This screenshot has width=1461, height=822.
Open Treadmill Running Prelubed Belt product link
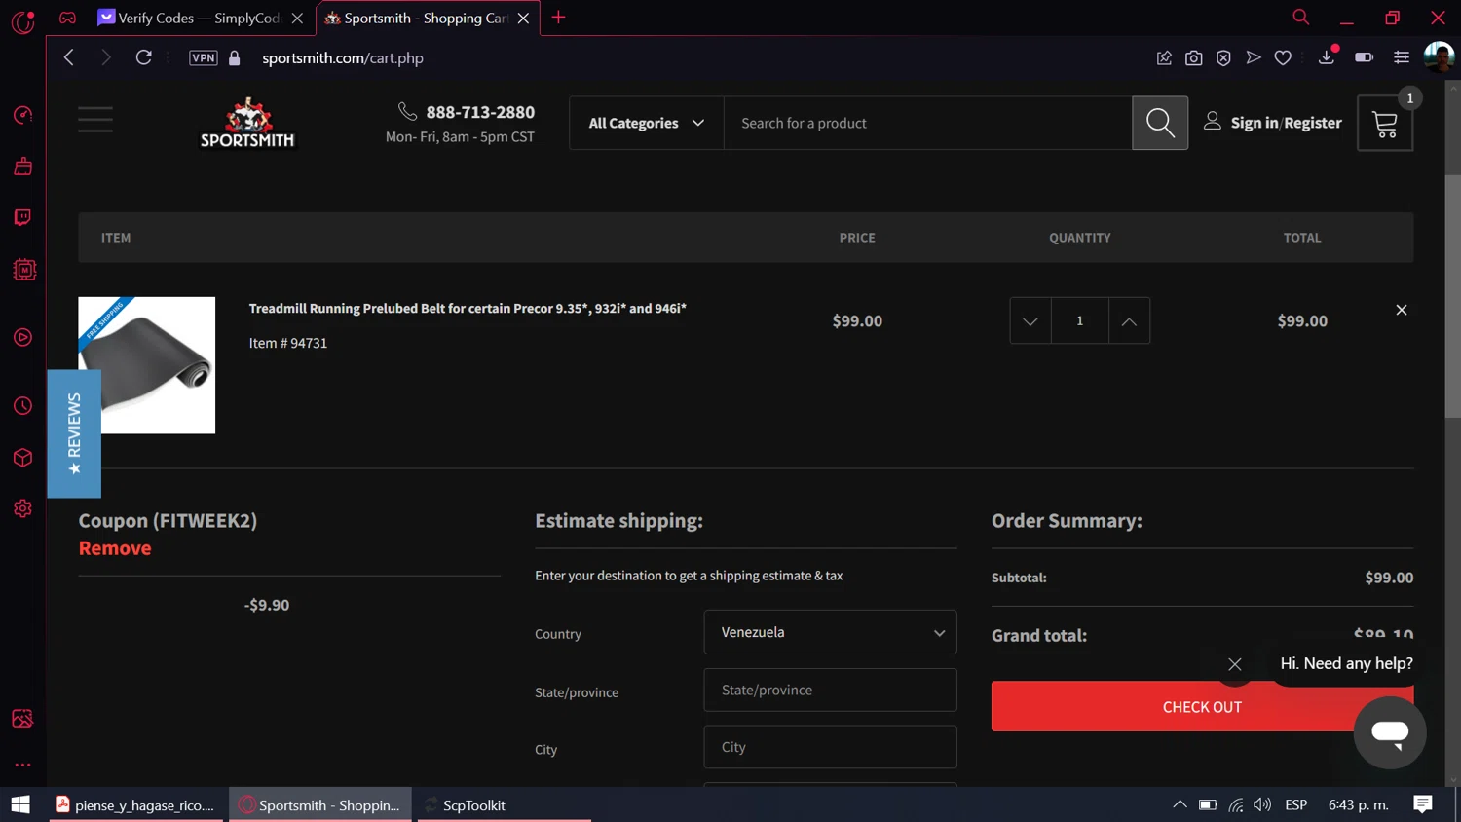coord(468,308)
